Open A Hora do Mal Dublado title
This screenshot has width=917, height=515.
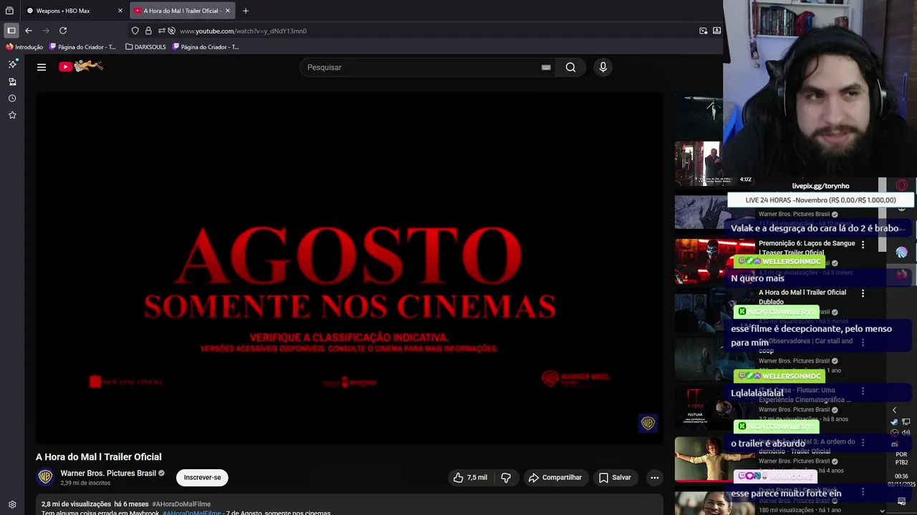click(x=802, y=297)
